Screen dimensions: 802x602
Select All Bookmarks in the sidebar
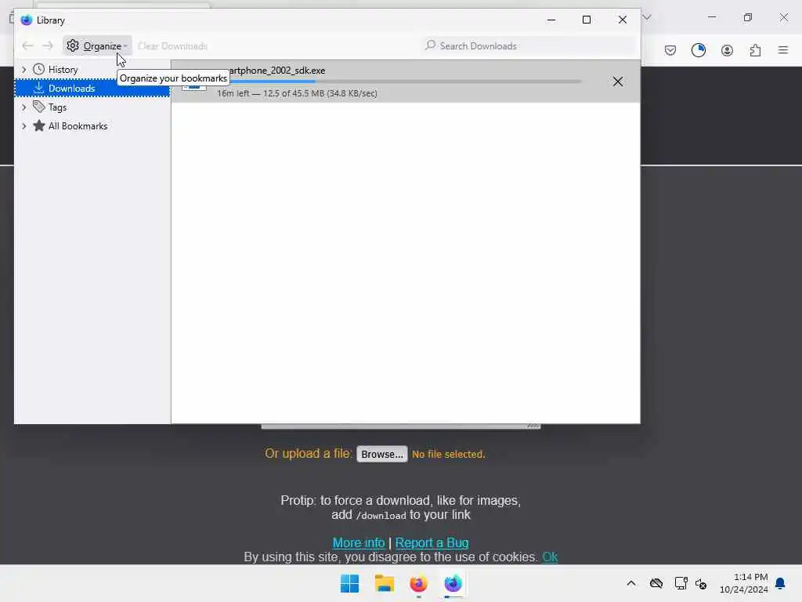(x=78, y=126)
